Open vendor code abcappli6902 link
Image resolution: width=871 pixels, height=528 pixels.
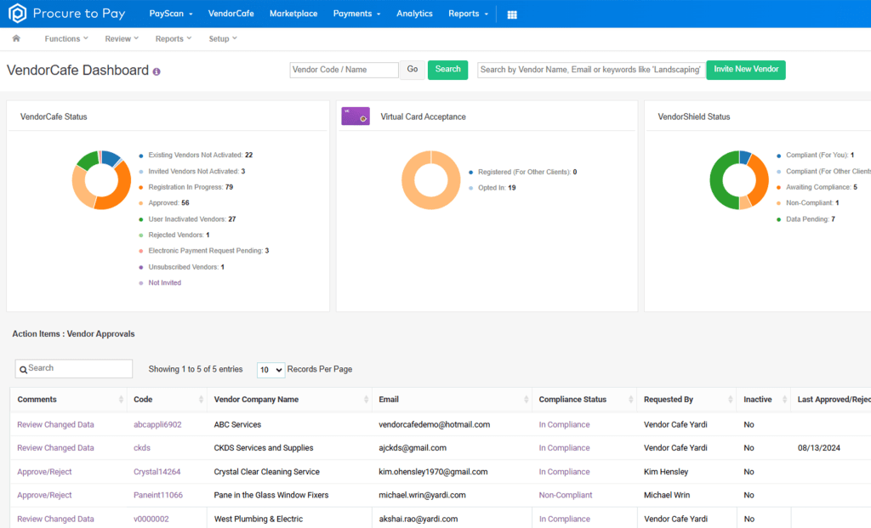[x=157, y=424]
